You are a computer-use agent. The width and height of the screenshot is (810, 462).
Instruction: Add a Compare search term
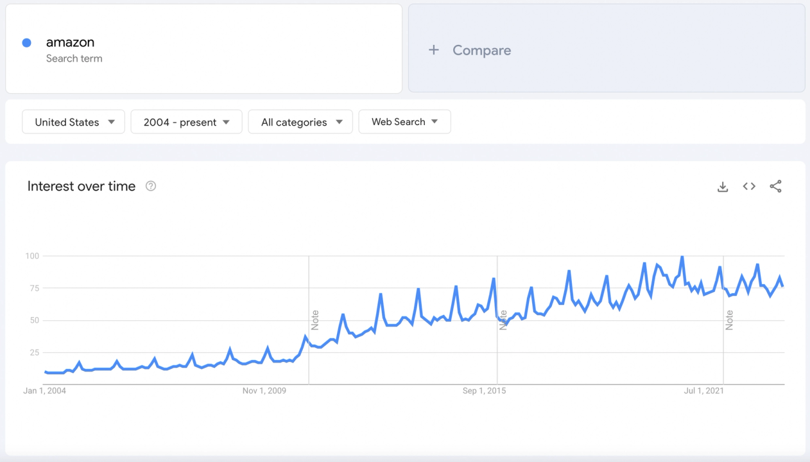pyautogui.click(x=607, y=49)
